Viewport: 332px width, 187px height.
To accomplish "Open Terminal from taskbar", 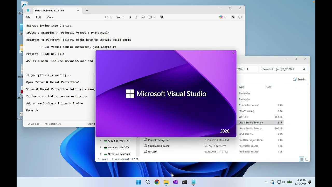I will coord(184,182).
